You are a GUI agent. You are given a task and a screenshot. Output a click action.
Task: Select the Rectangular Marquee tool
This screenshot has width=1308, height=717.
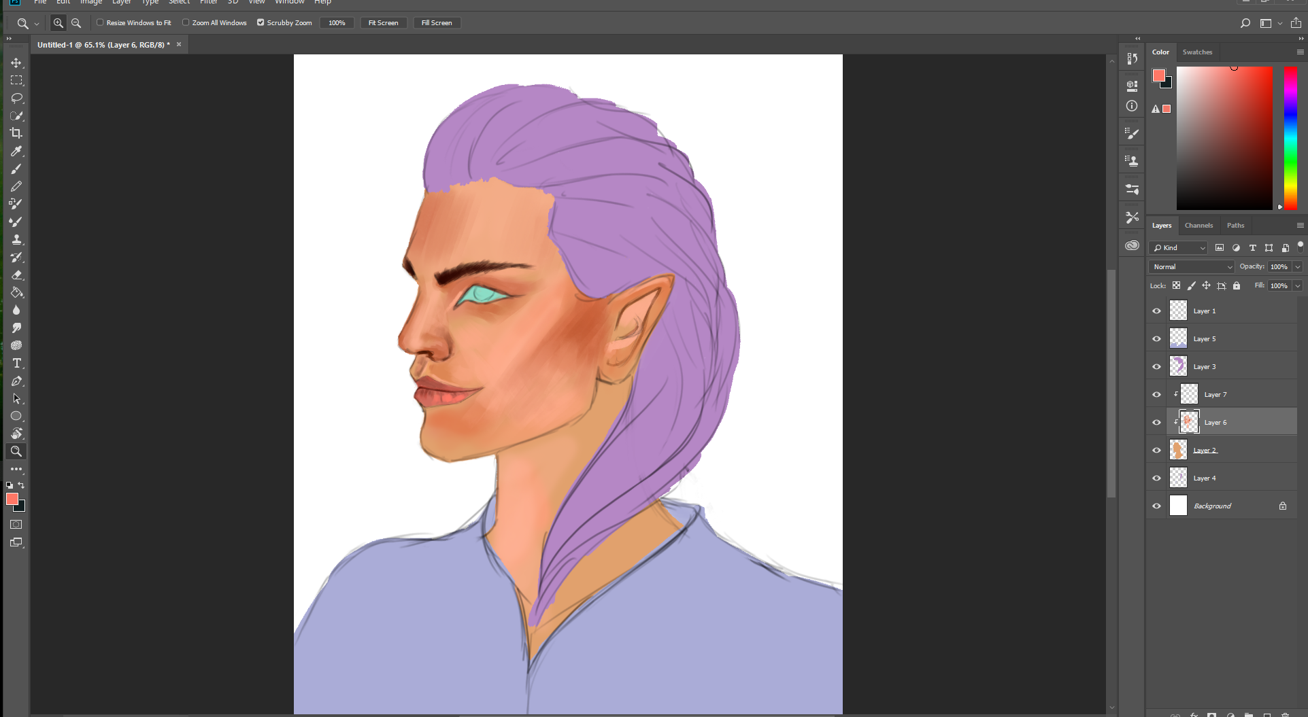pyautogui.click(x=16, y=80)
